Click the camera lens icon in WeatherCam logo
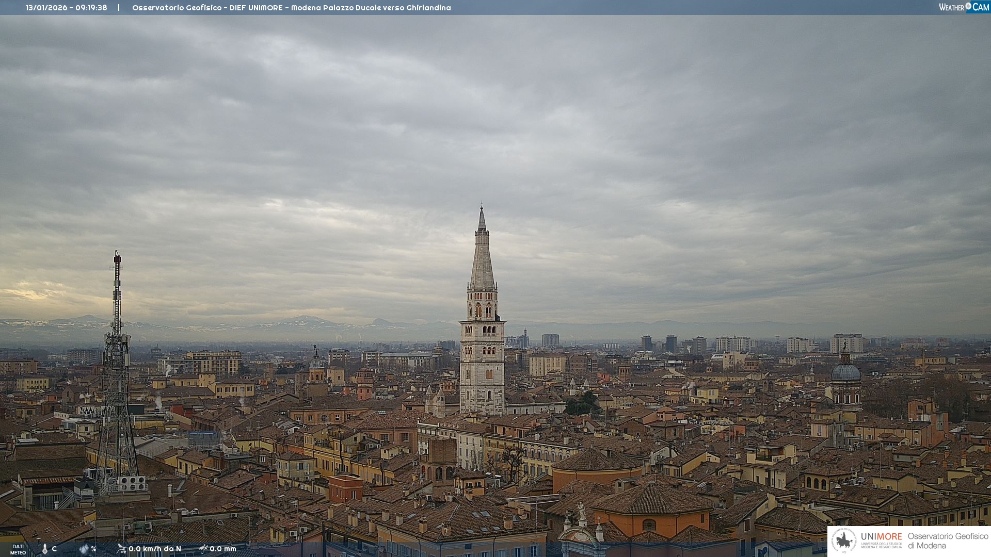This screenshot has width=991, height=557. tap(968, 6)
